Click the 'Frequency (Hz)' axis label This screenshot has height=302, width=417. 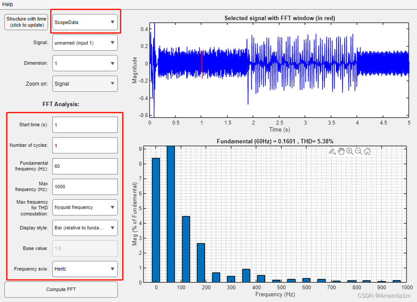[275, 295]
